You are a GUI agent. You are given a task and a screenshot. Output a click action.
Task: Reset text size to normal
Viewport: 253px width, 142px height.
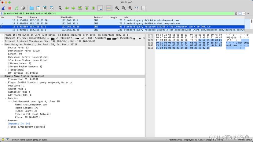(130, 8)
